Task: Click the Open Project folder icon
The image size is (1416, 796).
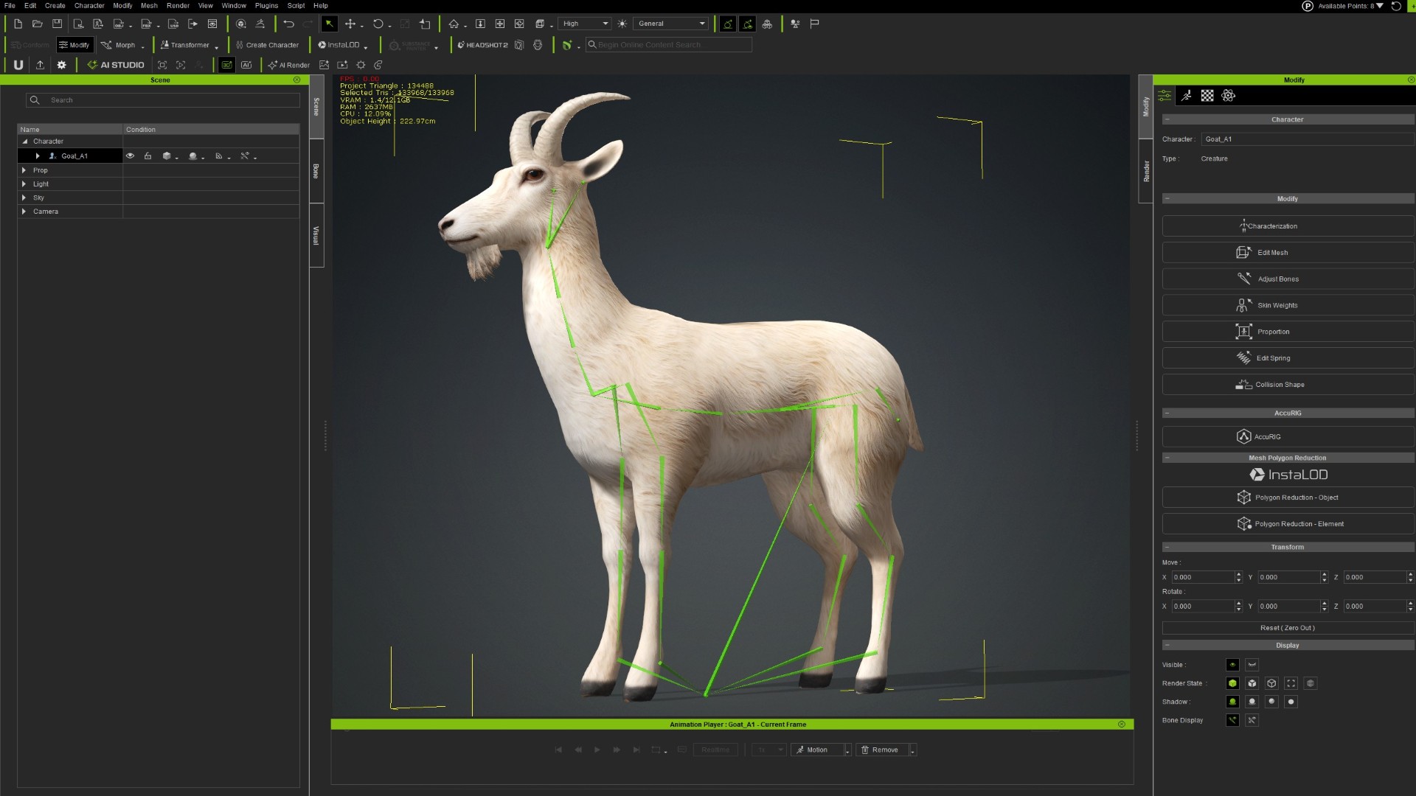Action: [x=37, y=24]
